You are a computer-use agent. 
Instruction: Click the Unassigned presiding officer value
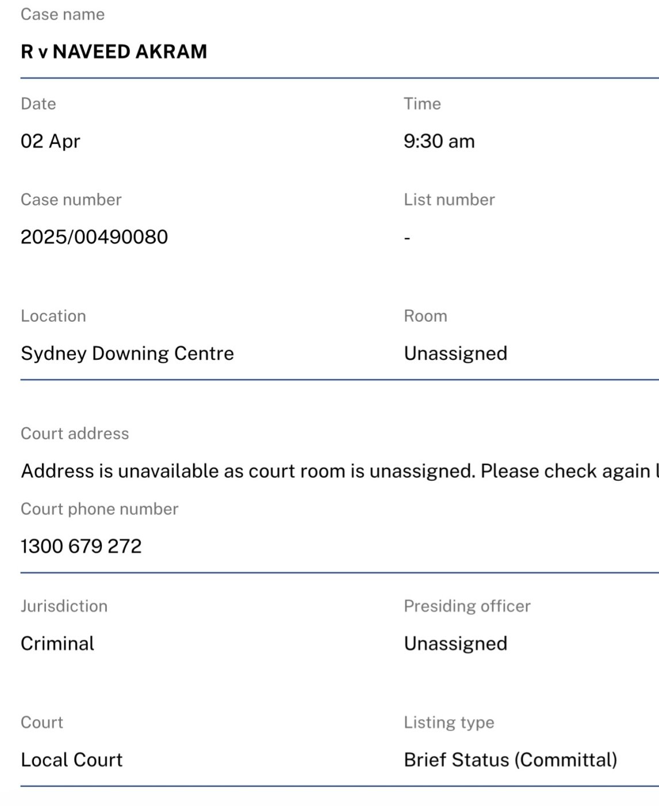coord(455,643)
